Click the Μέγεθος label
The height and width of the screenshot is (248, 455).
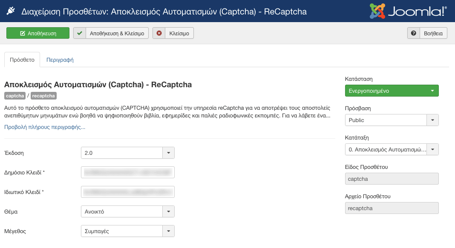pos(15,231)
